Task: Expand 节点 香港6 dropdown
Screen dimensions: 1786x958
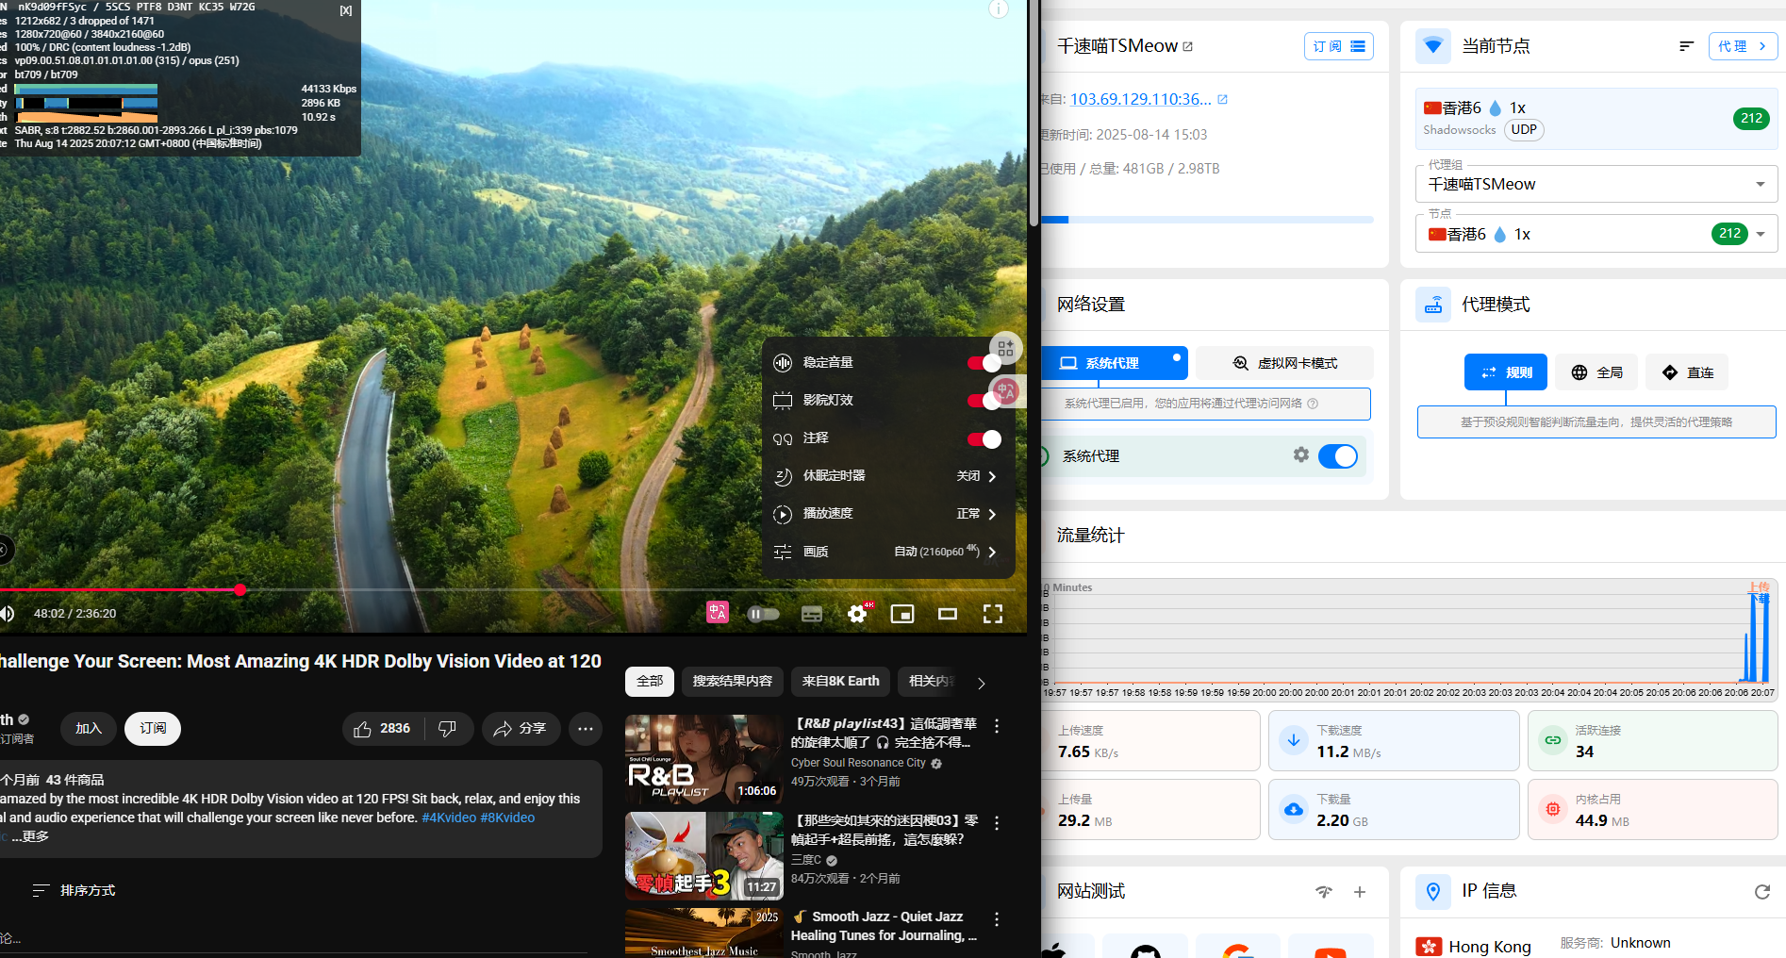Action: [1596, 234]
